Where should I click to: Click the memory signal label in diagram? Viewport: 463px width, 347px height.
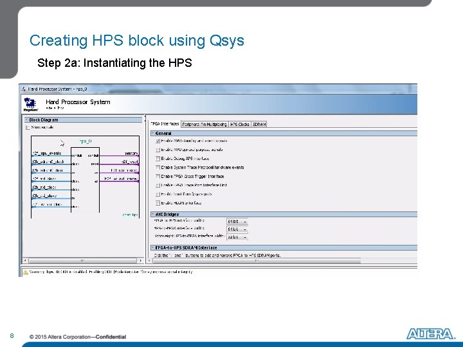131,154
